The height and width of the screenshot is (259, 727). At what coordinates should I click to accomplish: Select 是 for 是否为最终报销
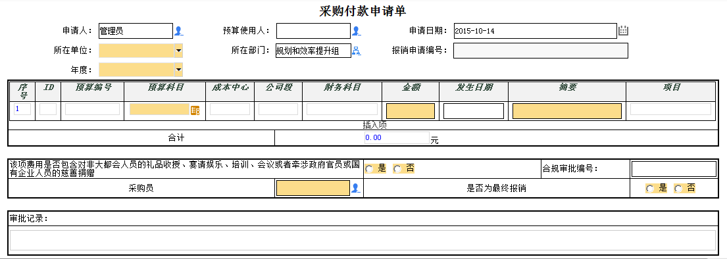tap(650, 189)
